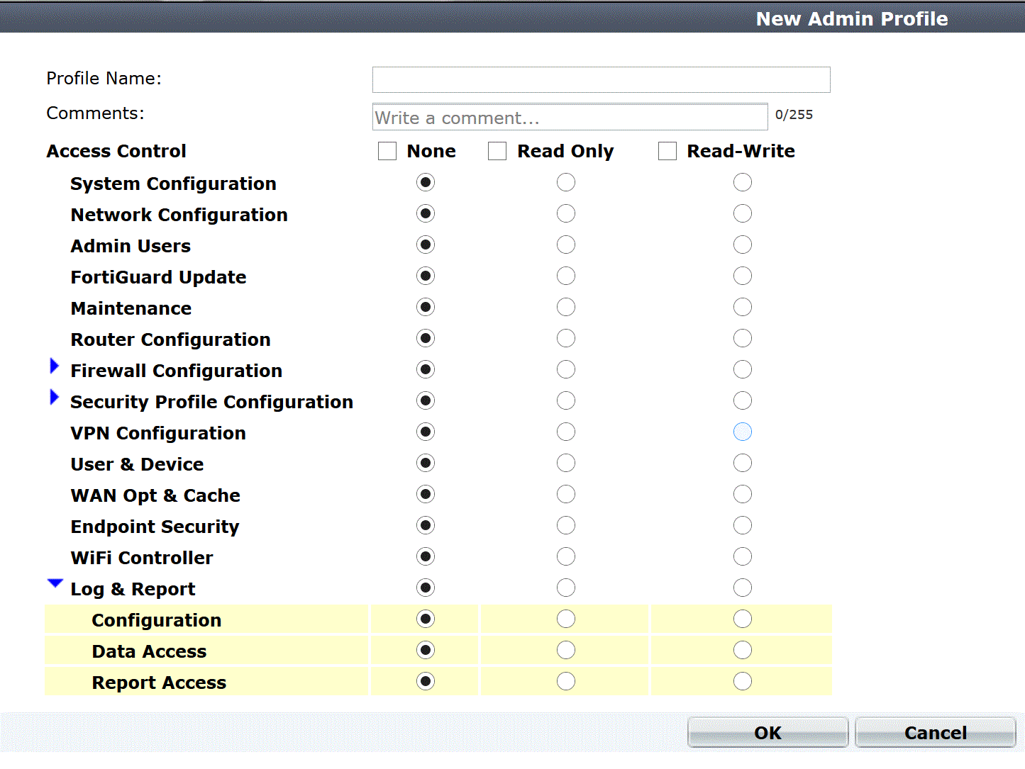
Task: Select Read-Write for Report Access
Action: (743, 682)
